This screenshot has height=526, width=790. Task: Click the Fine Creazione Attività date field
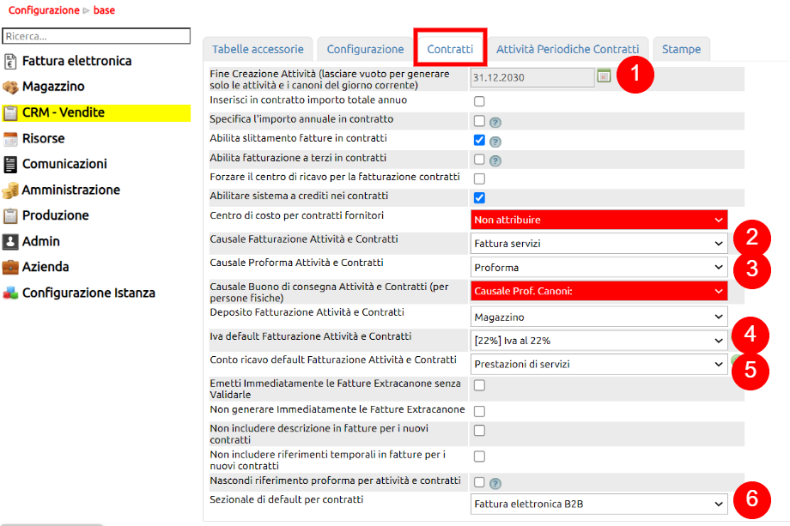532,77
